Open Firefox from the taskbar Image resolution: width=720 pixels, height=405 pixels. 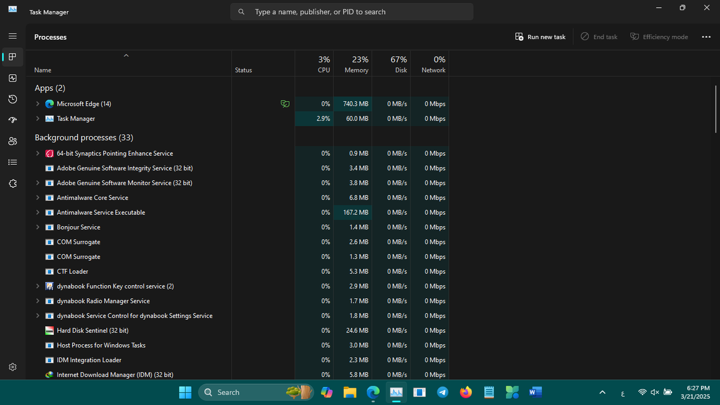pos(466,392)
